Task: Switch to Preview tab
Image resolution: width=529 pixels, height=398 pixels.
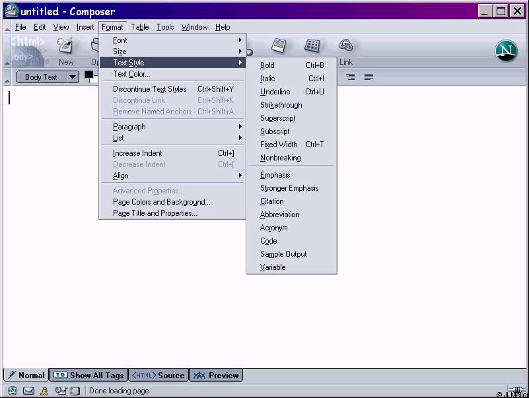Action: [x=216, y=375]
